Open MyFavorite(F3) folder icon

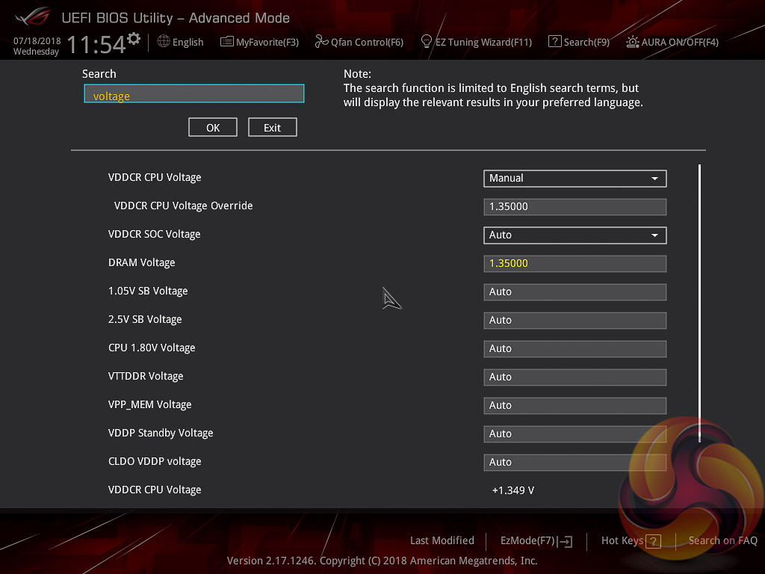[227, 42]
